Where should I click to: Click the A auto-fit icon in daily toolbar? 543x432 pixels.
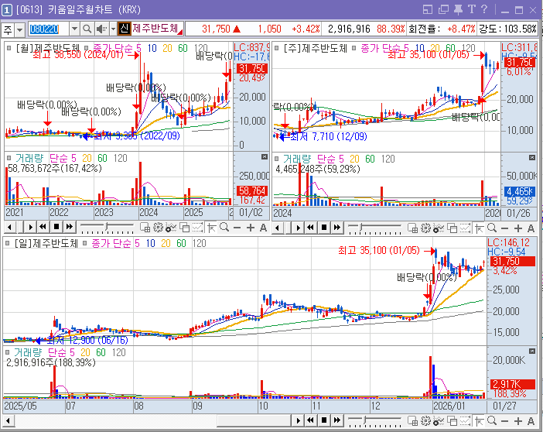click(531, 421)
